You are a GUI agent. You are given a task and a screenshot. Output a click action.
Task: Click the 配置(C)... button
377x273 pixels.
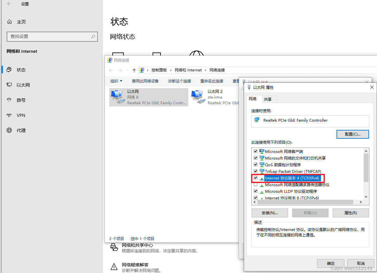pos(353,135)
